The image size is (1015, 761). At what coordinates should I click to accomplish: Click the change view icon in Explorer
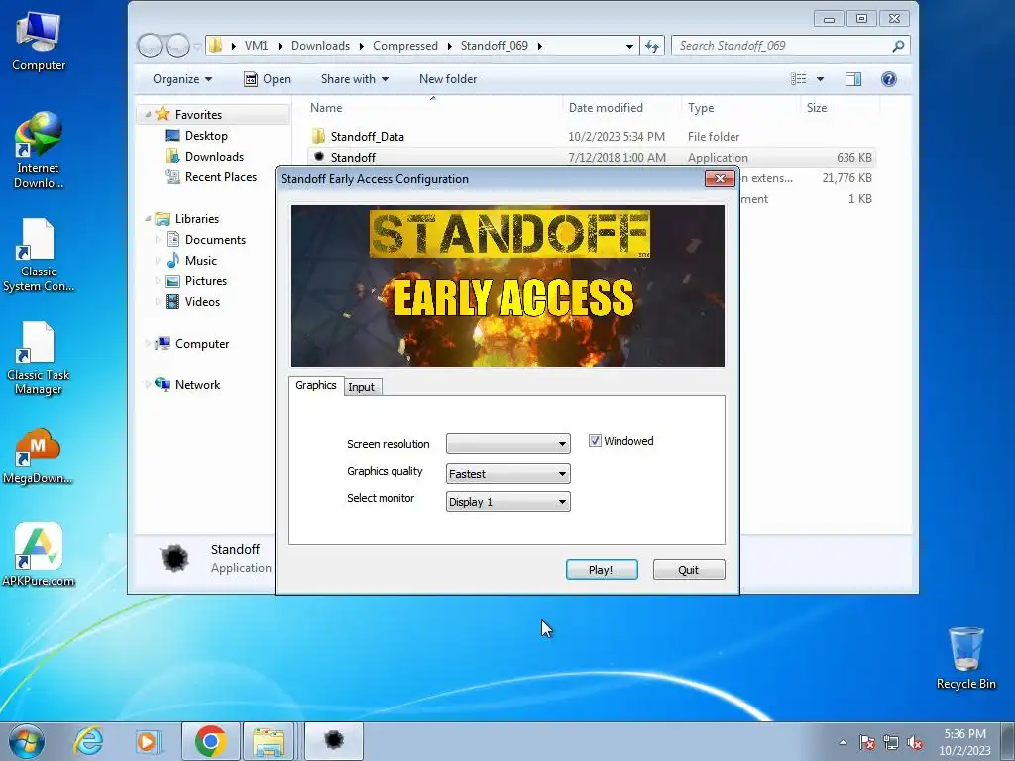pyautogui.click(x=799, y=79)
